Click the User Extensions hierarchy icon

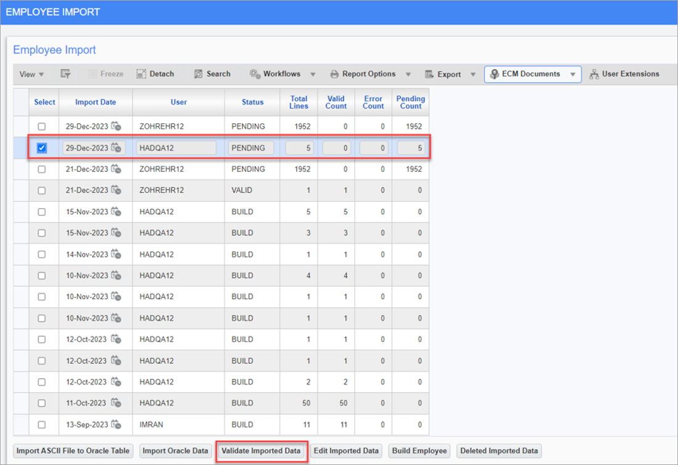(x=594, y=75)
